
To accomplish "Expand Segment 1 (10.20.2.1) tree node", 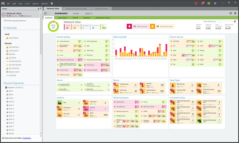I will coord(6,87).
